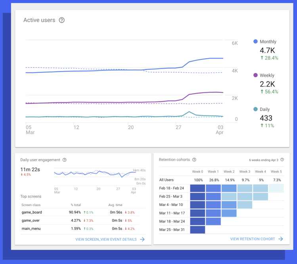The height and width of the screenshot is (264, 297).
Task: Click Week 4 cell of Feb 25 - Mar 3
Action: (x=261, y=197)
